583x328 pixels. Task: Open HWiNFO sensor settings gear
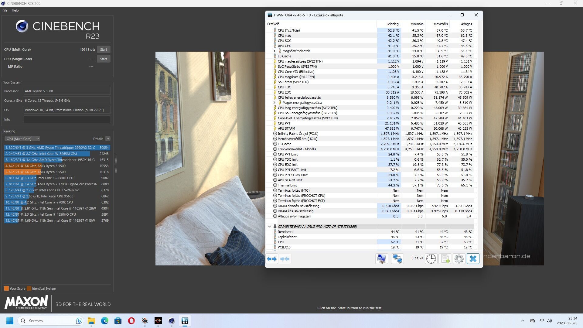point(459,259)
